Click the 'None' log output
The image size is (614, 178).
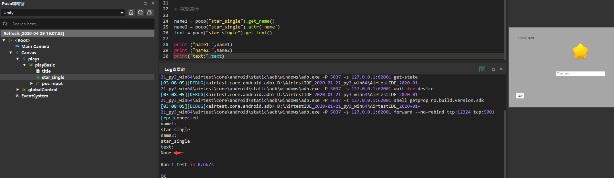(166, 153)
